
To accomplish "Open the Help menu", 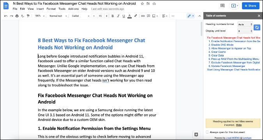I will pyautogui.click(x=85, y=9).
